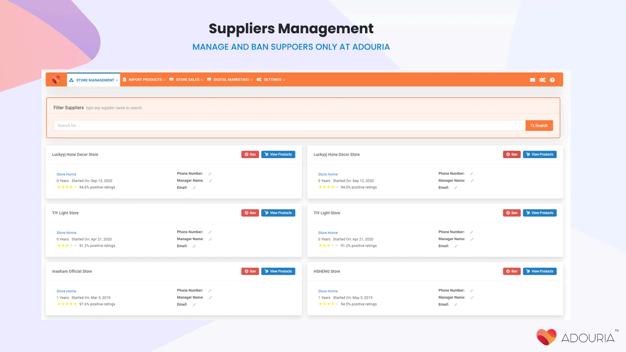
Task: Open Store Home in left Luckyyj Hone Decor card
Action: (x=67, y=174)
